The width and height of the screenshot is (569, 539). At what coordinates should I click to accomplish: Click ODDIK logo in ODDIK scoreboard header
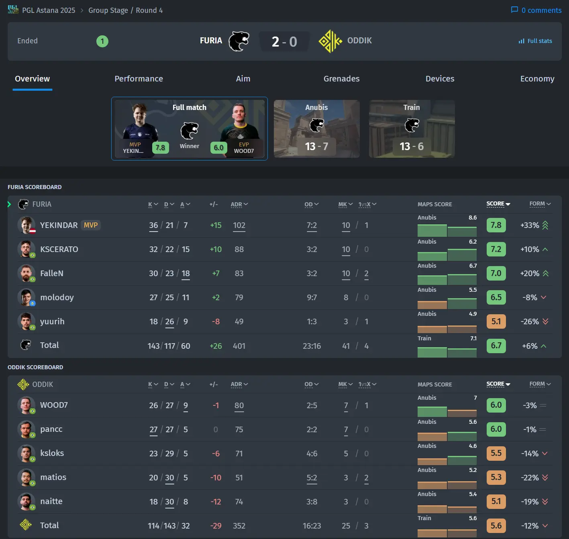23,384
